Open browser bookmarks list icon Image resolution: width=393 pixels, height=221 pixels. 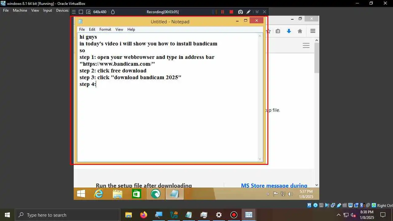[278, 31]
